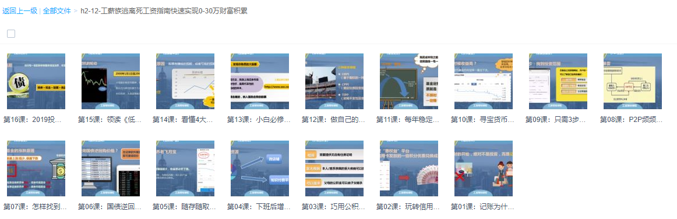Click the 第05课：随存随取 file name

(x=184, y=207)
